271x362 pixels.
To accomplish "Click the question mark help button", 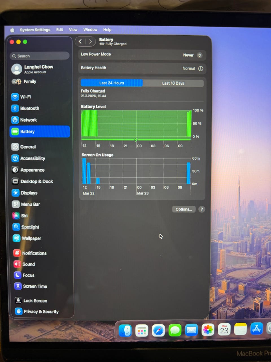I will point(202,209).
